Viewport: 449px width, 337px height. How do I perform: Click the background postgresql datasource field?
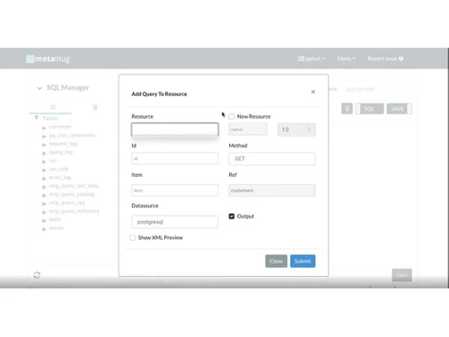pyautogui.click(x=375, y=89)
